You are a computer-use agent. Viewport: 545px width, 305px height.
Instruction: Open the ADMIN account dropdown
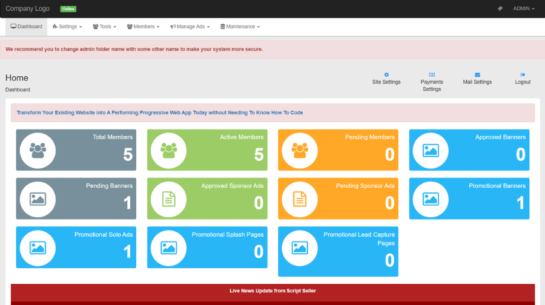click(x=524, y=8)
